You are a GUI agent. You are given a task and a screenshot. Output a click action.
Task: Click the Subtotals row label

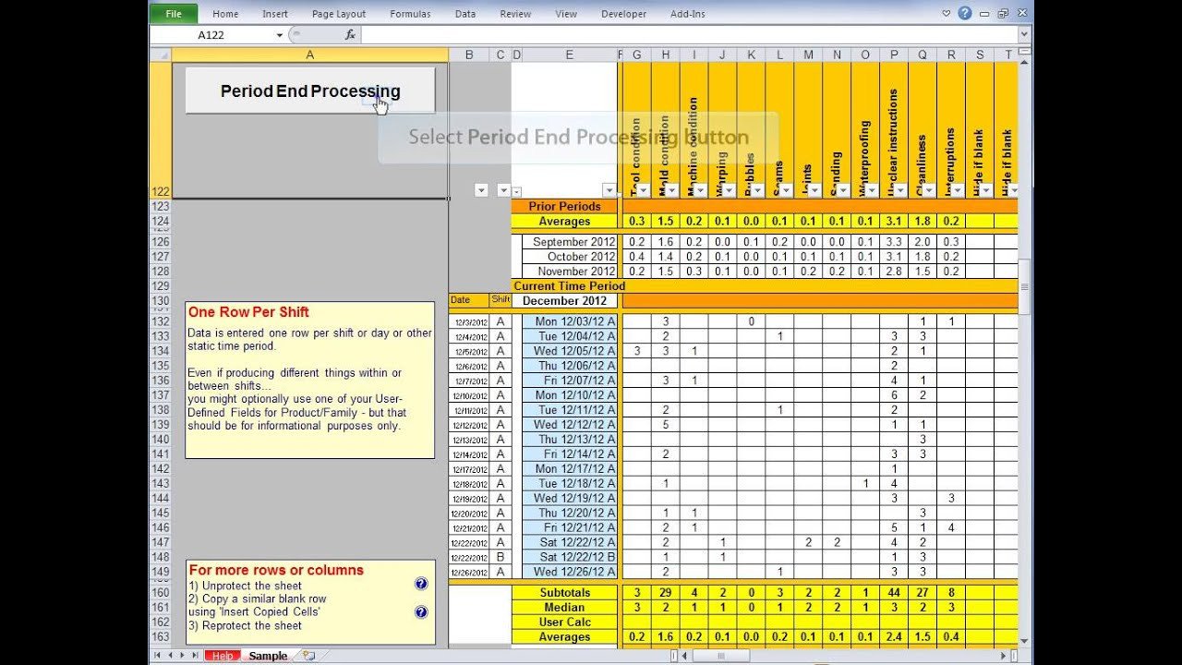pos(565,593)
